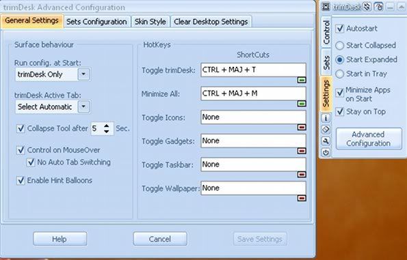Click the Help button
The width and height of the screenshot is (407, 260).
pos(60,239)
